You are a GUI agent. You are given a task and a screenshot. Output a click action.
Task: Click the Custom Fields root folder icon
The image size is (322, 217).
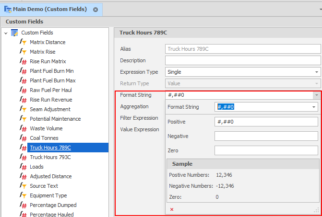pyautogui.click(x=14, y=33)
